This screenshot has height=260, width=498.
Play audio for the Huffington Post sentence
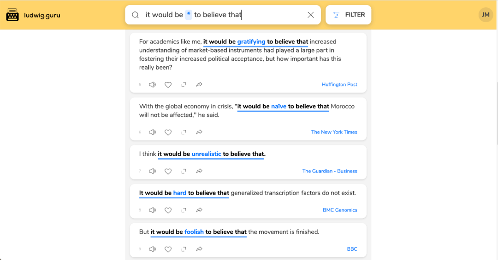(153, 85)
